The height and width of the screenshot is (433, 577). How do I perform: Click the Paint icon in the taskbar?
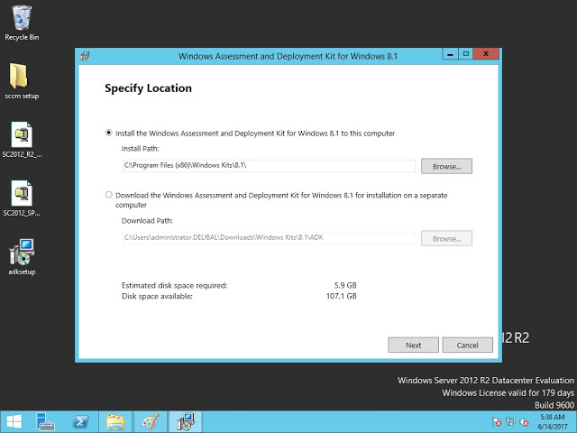(x=150, y=421)
